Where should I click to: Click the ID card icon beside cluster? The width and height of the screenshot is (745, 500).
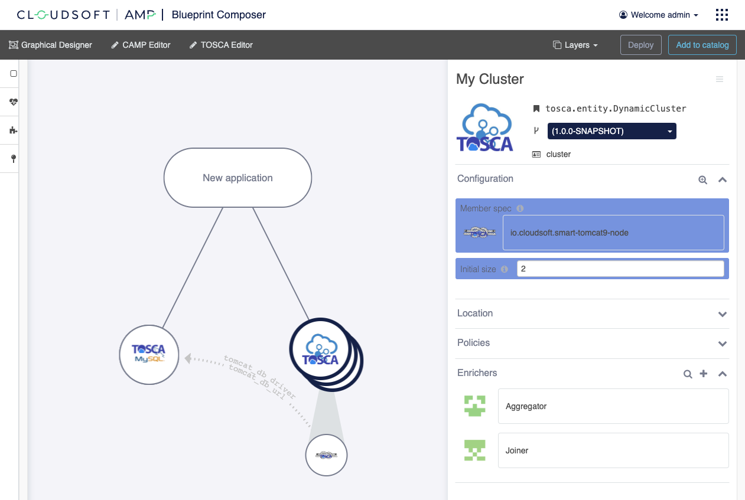[x=536, y=154]
